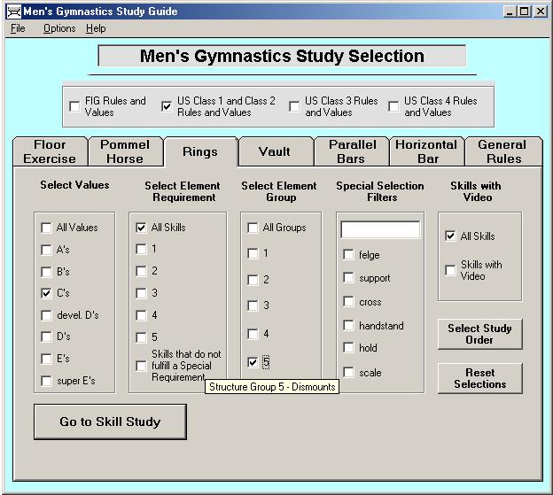Uncheck the C's value box
The image size is (553, 495).
tap(46, 293)
